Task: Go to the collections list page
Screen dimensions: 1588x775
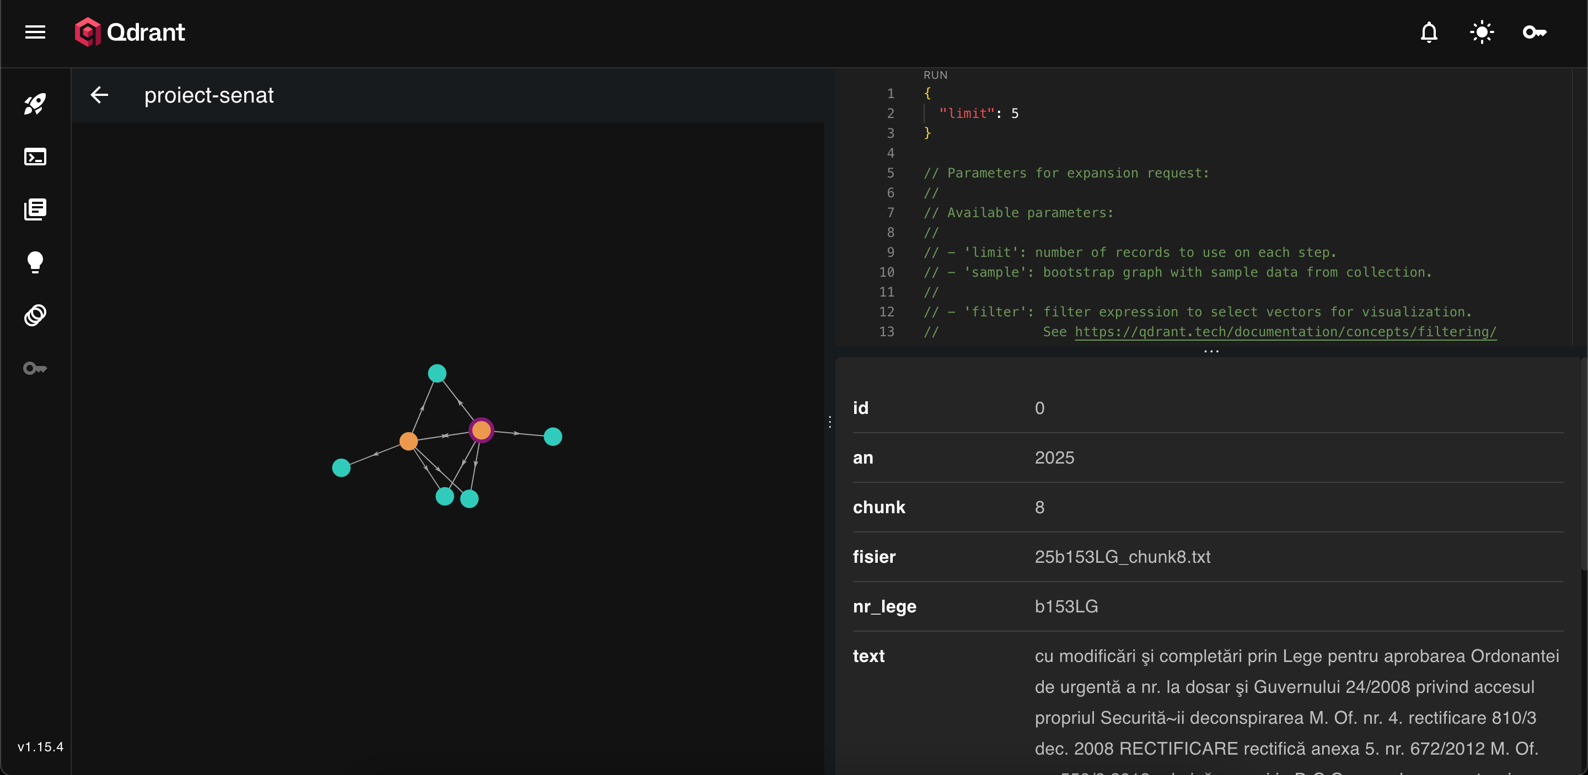Action: (35, 209)
